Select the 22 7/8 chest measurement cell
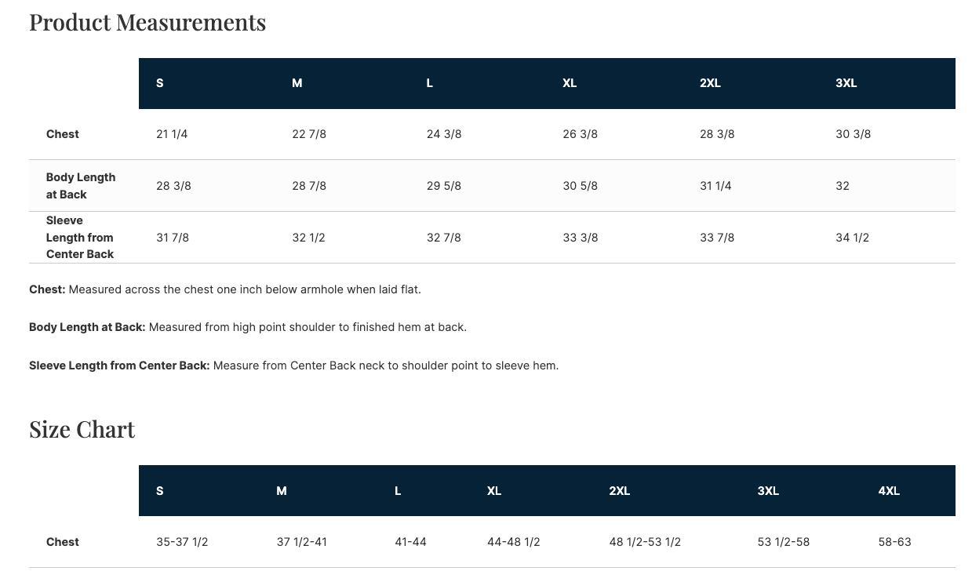972x582 pixels. coord(309,134)
